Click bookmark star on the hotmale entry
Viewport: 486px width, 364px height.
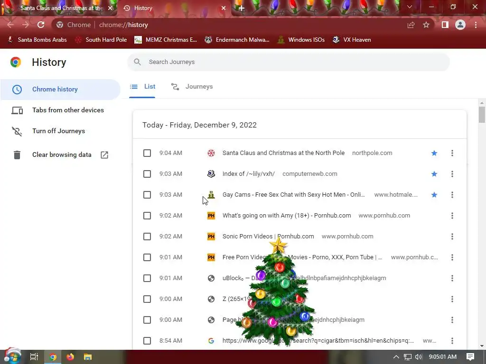pos(434,195)
